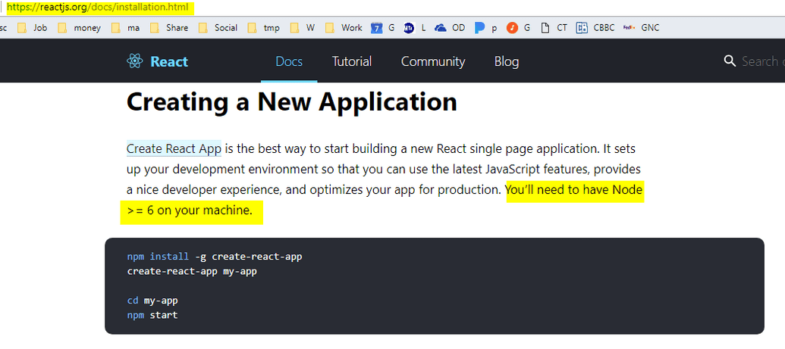Open the FedEx GNC bookmark

pos(629,28)
